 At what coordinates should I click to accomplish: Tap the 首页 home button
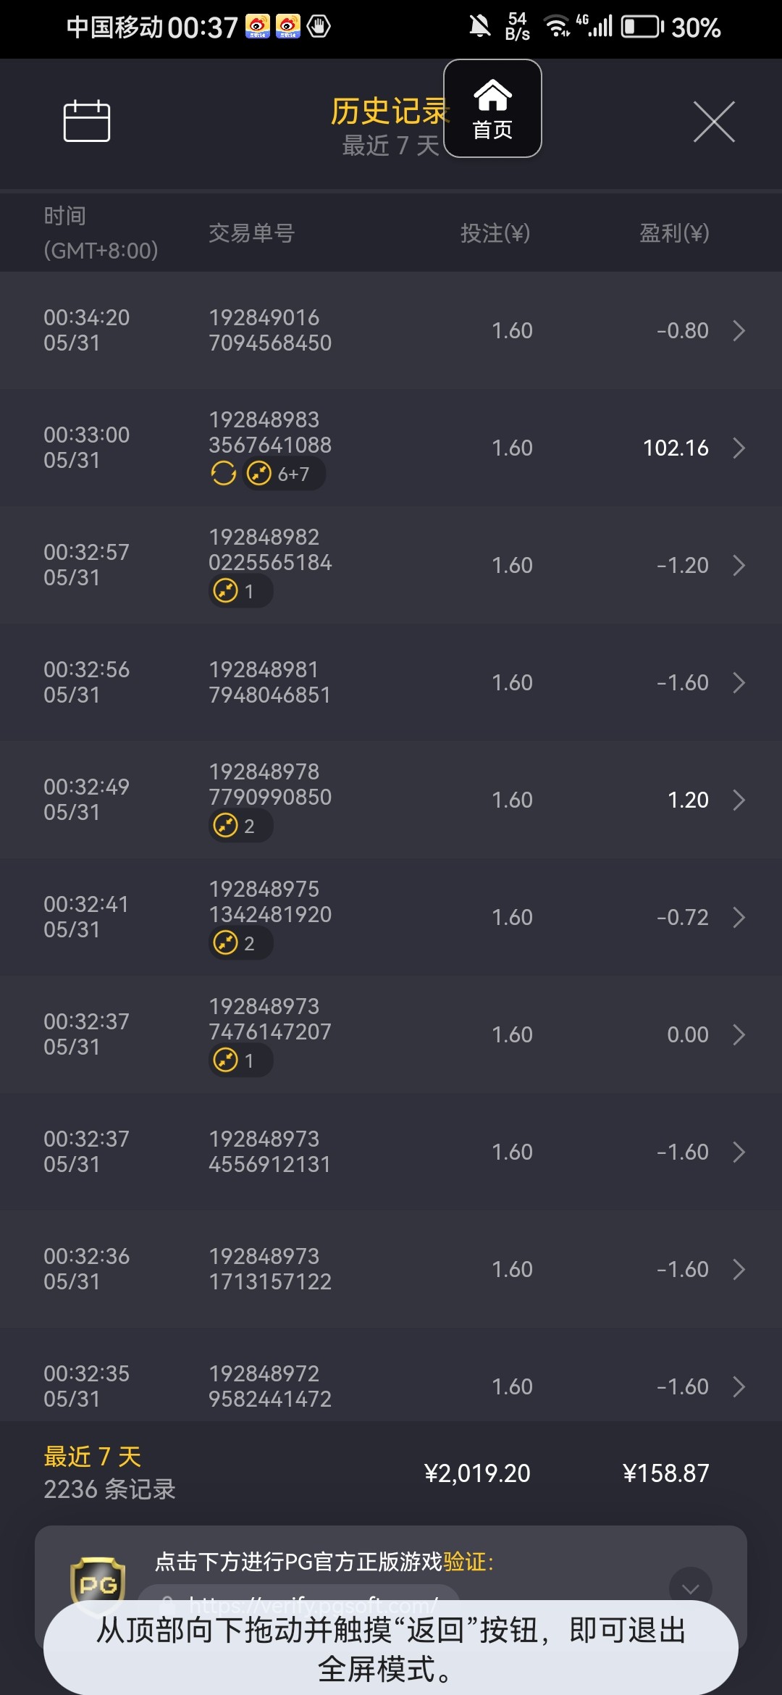tap(492, 109)
